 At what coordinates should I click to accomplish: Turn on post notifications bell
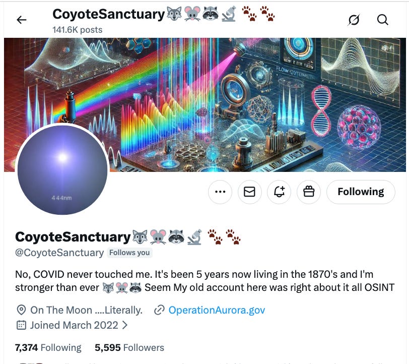pyautogui.click(x=279, y=192)
